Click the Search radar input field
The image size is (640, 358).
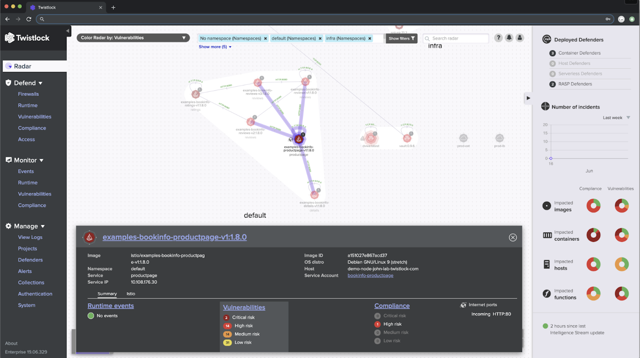456,38
